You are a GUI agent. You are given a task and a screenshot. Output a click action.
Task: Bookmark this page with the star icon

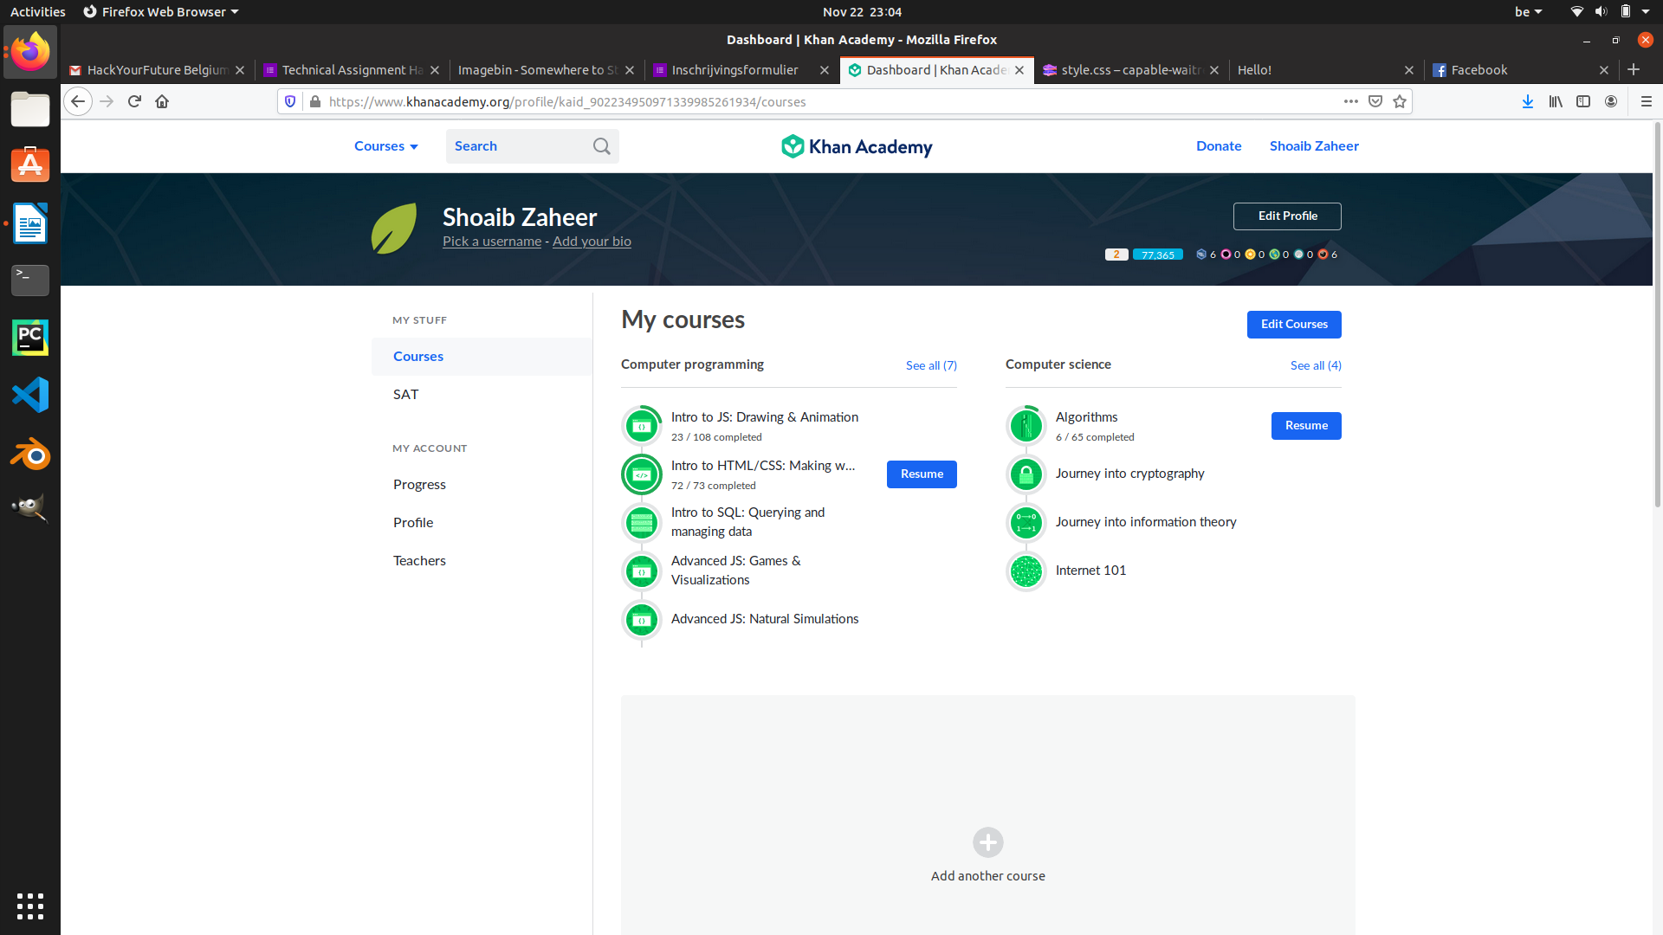click(1400, 101)
